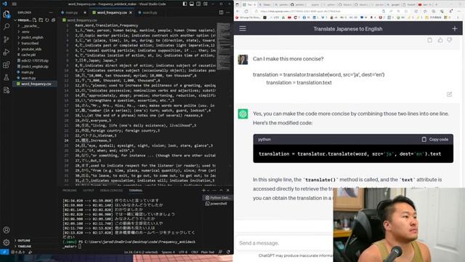
Task: Toggle the secondary sidebar layout button
Action: pos(198,4)
